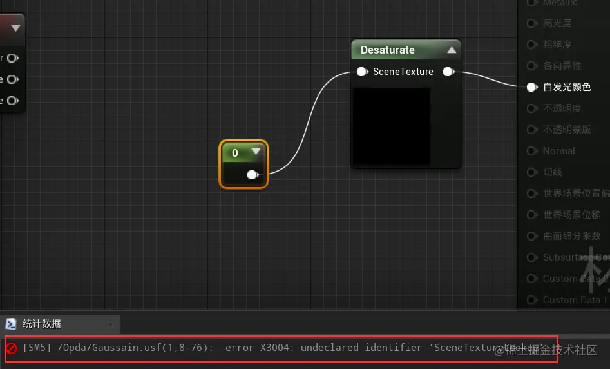610x369 pixels.
Task: Close the 统计数据 stats tab
Action: pyautogui.click(x=110, y=324)
